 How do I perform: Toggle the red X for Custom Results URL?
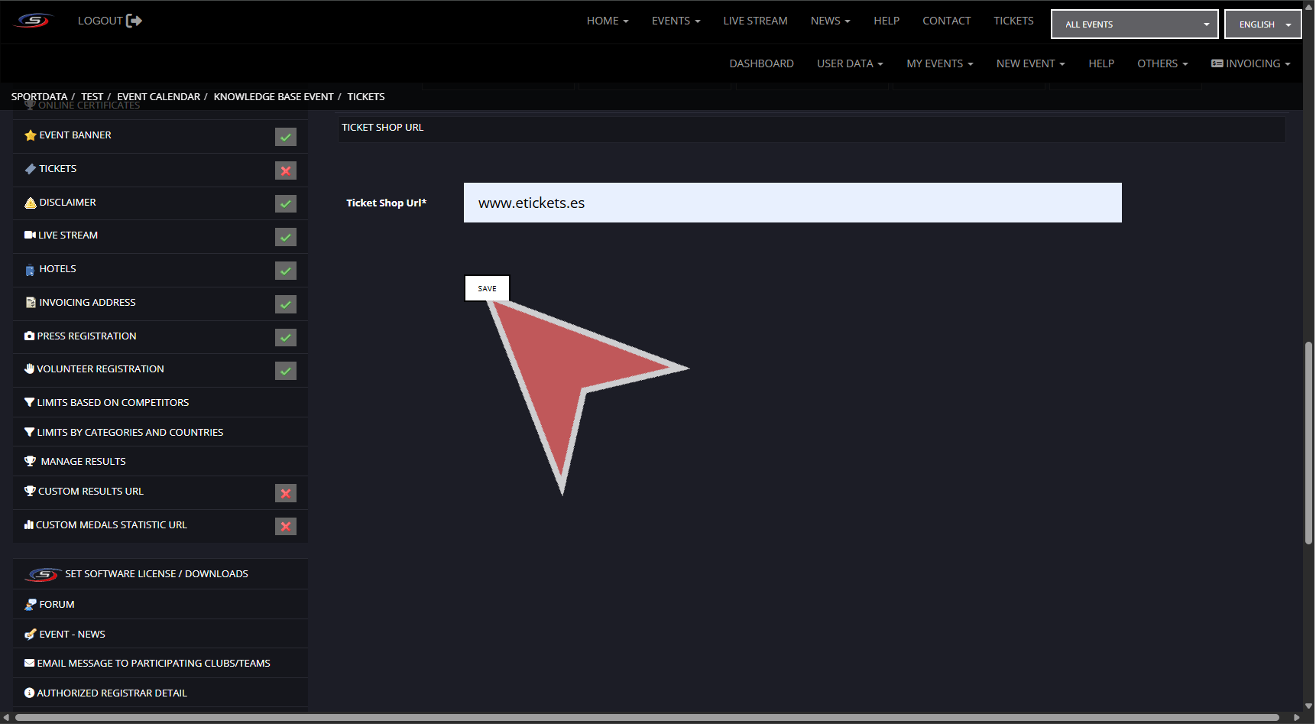[x=286, y=493]
